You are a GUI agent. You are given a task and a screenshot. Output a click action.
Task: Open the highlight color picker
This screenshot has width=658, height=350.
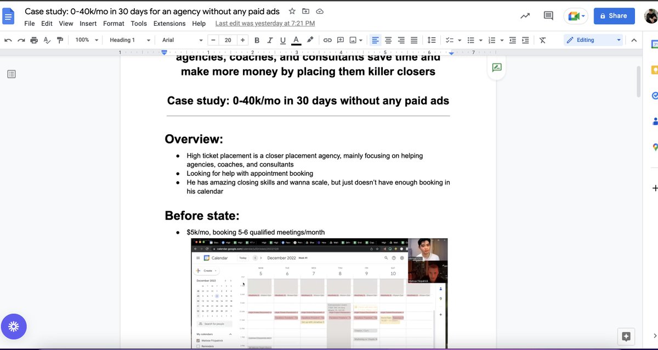pyautogui.click(x=310, y=40)
